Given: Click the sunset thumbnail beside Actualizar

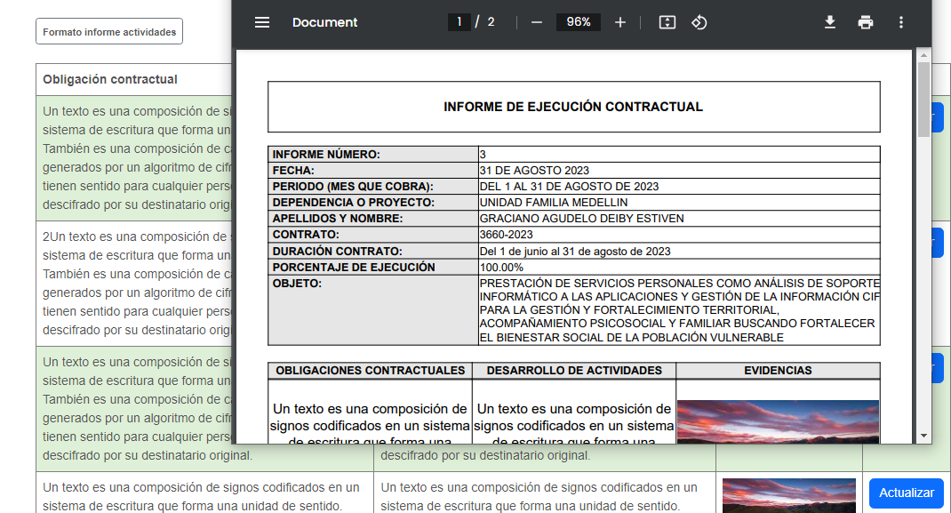Looking at the screenshot, I should [x=789, y=495].
